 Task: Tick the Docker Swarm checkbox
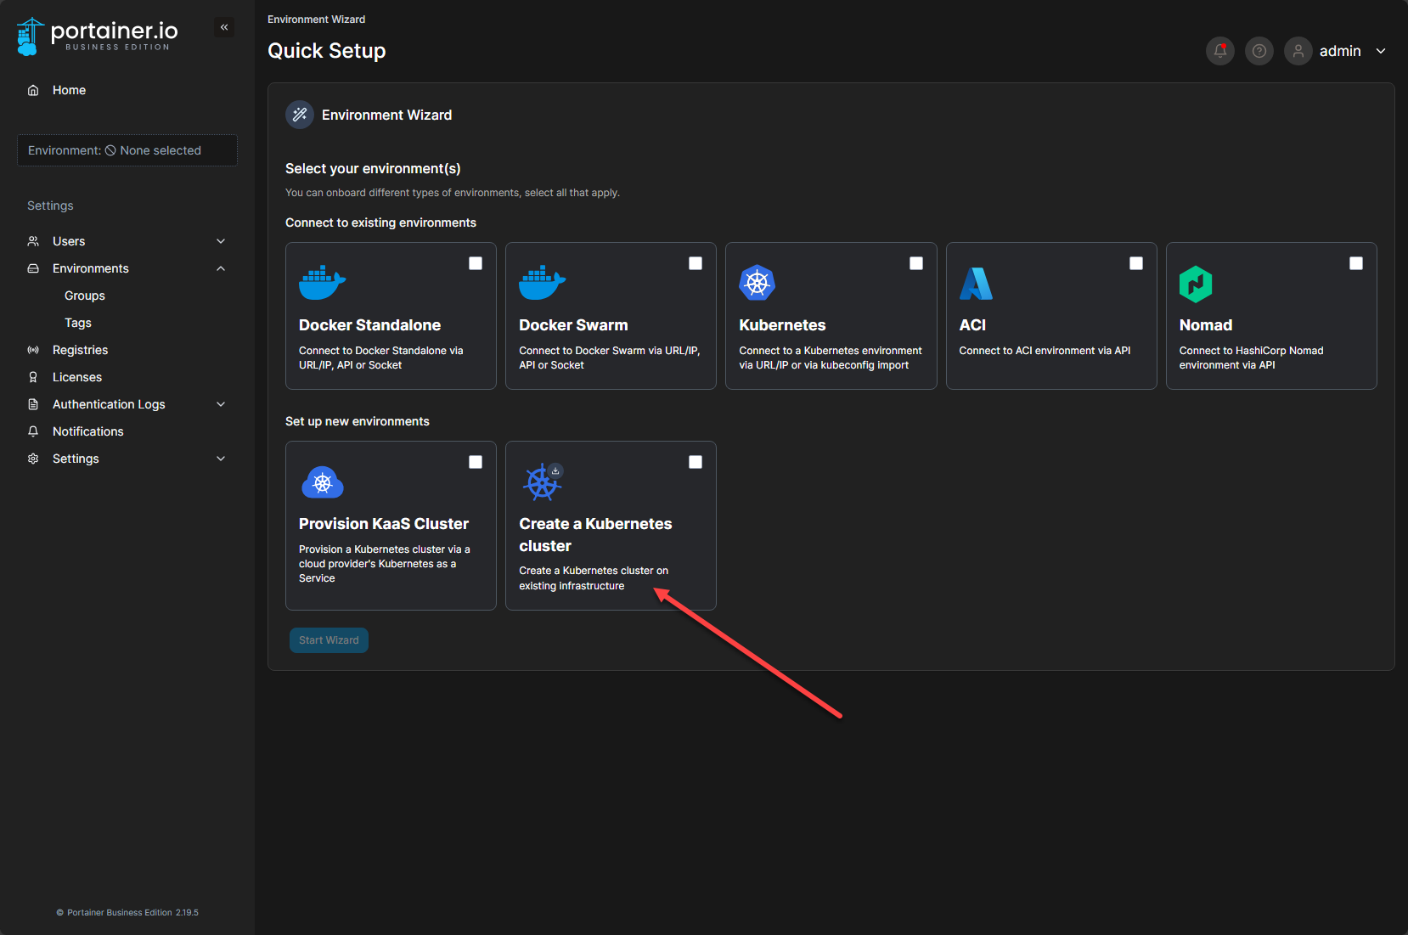pyautogui.click(x=696, y=263)
